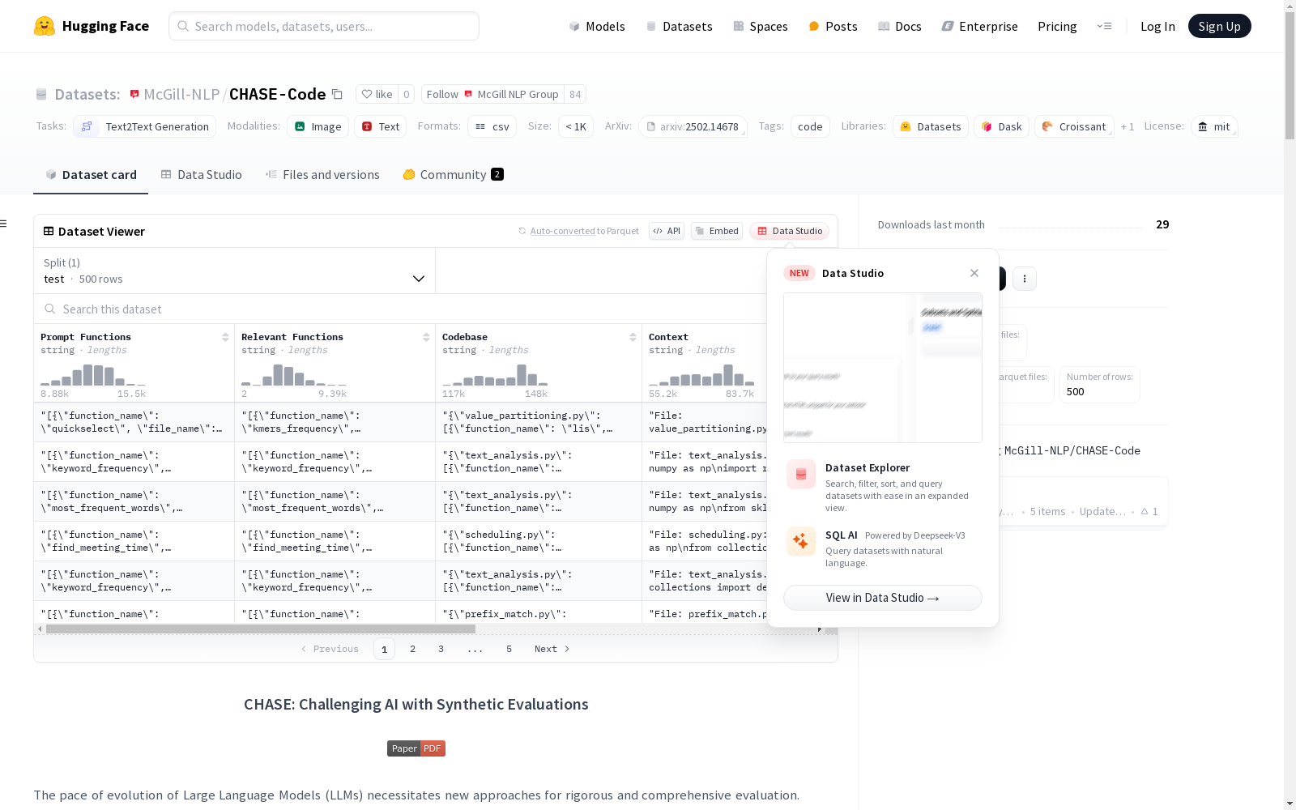The width and height of the screenshot is (1296, 810).
Task: Like the CHASE-Code dataset
Action: point(377,94)
